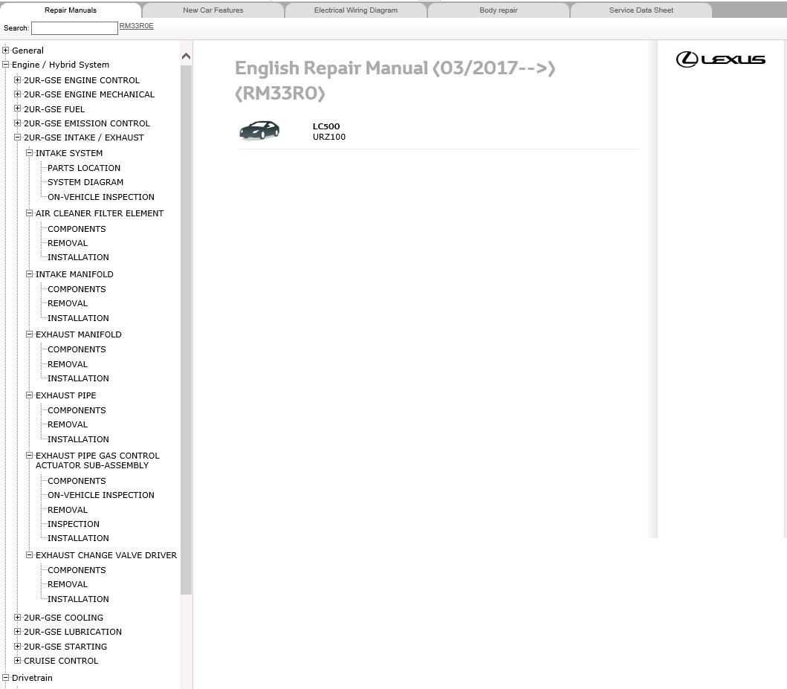Select the Body repair tab
The width and height of the screenshot is (787, 689).
coord(499,10)
